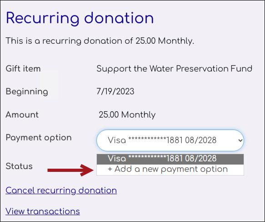Click the plus sign before Add a new payment
Screen dimensions: 265x222
pos(110,169)
